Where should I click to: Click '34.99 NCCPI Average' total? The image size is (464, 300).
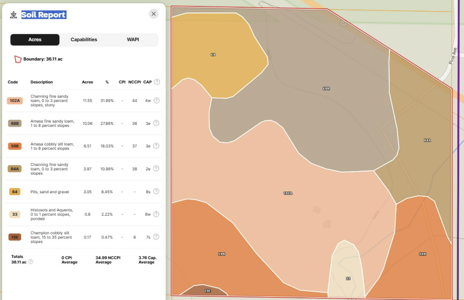coord(108,260)
